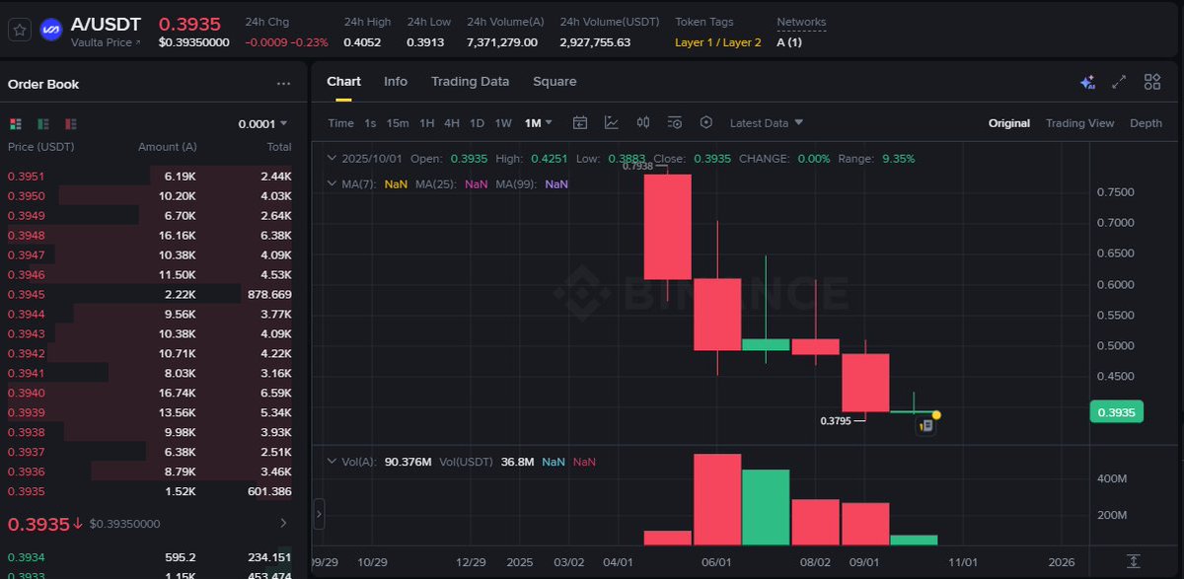
Task: Click the Amount (A) column header
Action: [168, 147]
